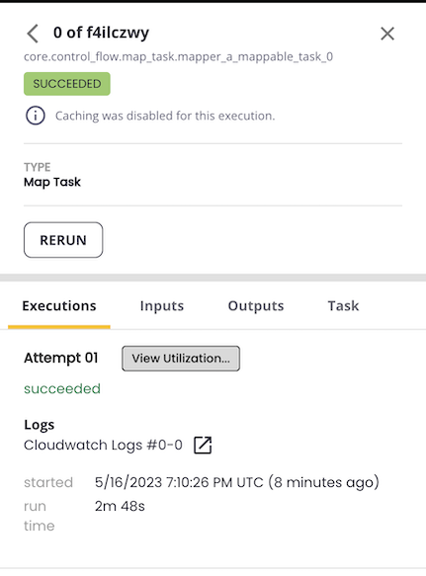Click the green 'succeeded' attempt status
This screenshot has width=426, height=576.
click(62, 388)
